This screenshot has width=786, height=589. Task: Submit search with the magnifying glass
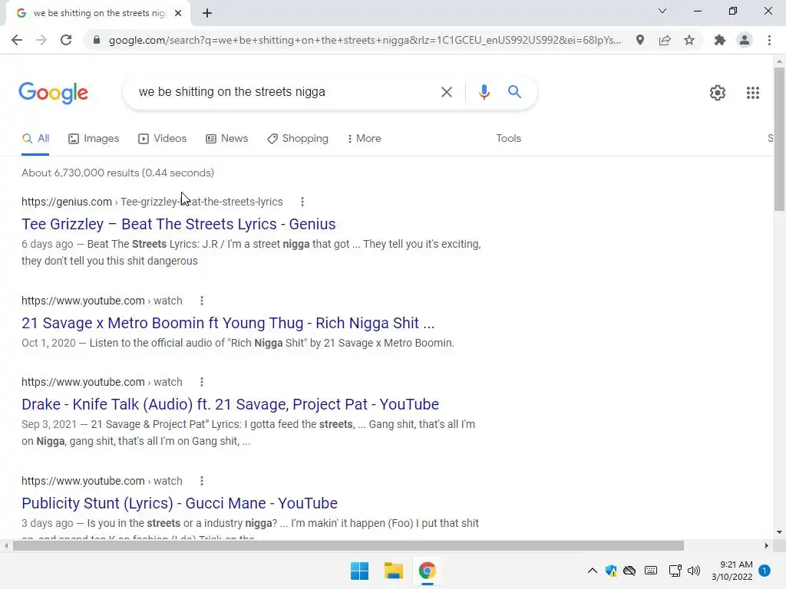click(514, 92)
